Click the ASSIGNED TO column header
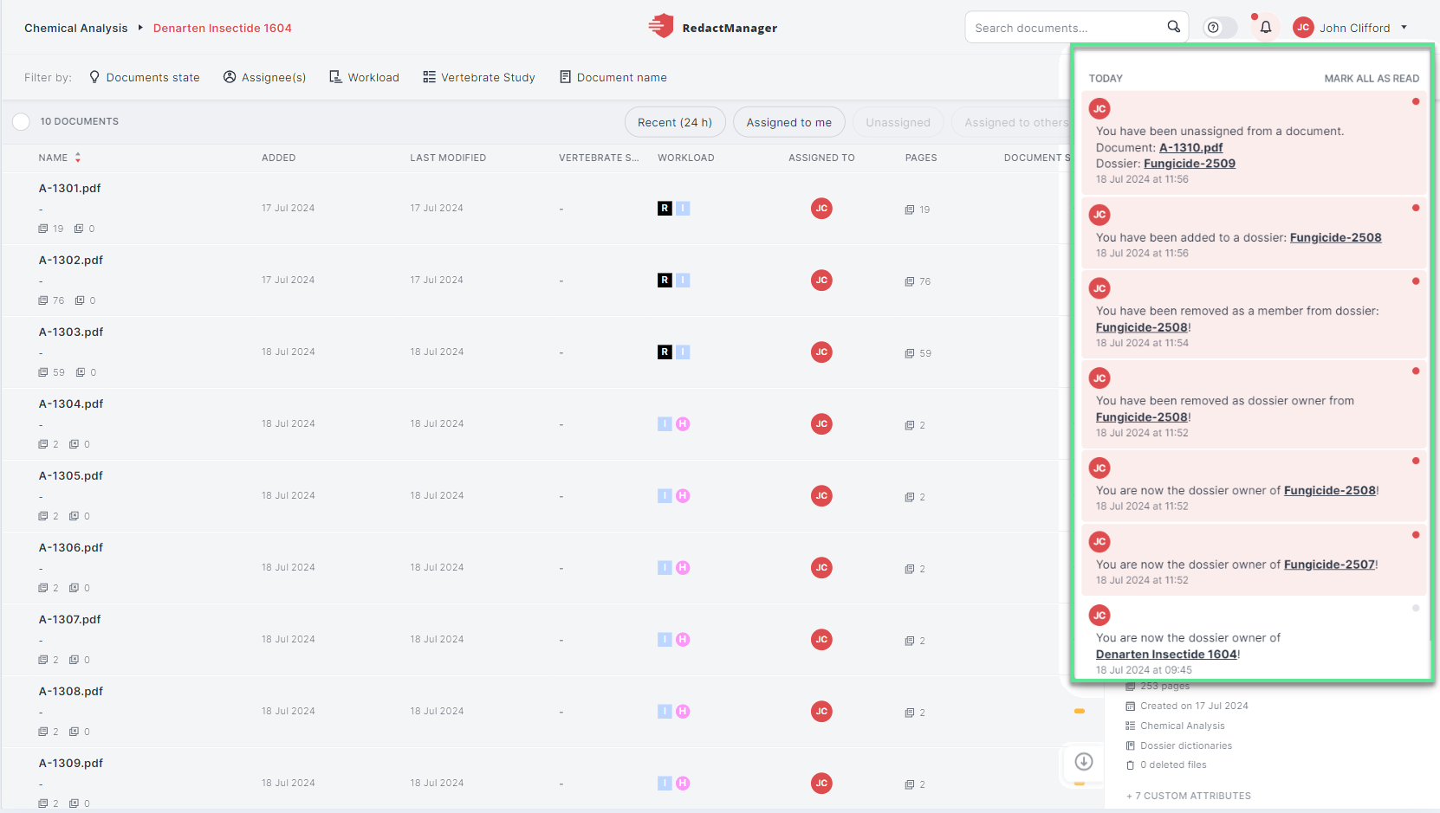 tap(821, 158)
